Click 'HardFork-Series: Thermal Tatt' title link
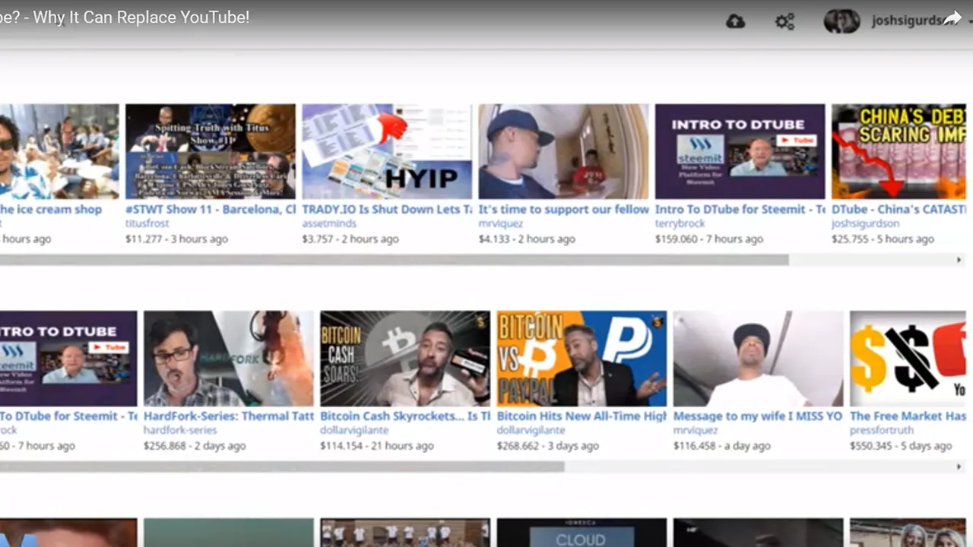Image resolution: width=973 pixels, height=547 pixels. (x=229, y=416)
